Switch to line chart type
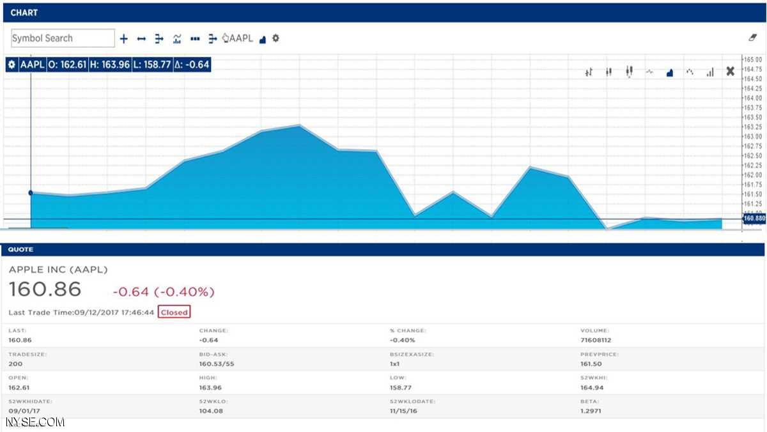Viewport: 767px width, 432px height. tap(649, 72)
